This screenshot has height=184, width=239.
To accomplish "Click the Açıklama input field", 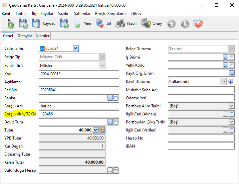I will coord(79,82).
